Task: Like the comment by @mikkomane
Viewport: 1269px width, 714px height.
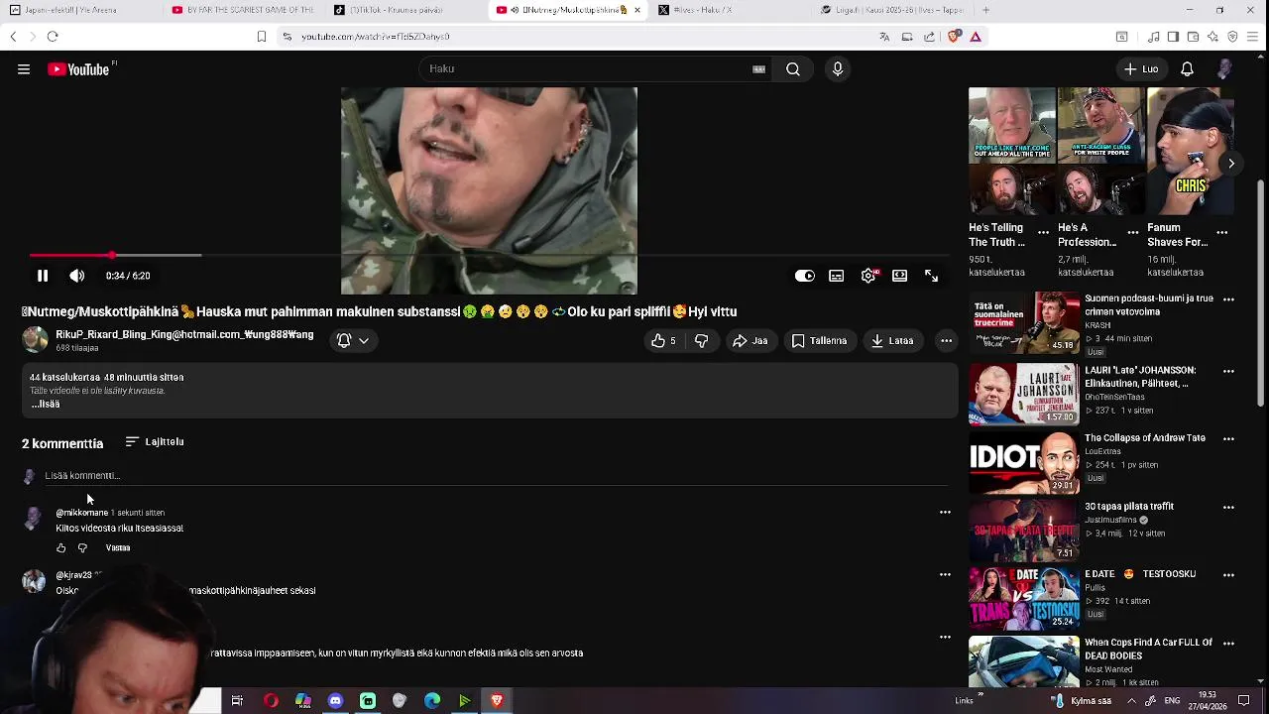Action: coord(61,547)
